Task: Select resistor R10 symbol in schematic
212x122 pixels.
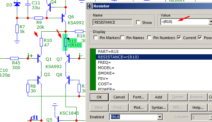Action: point(42,42)
